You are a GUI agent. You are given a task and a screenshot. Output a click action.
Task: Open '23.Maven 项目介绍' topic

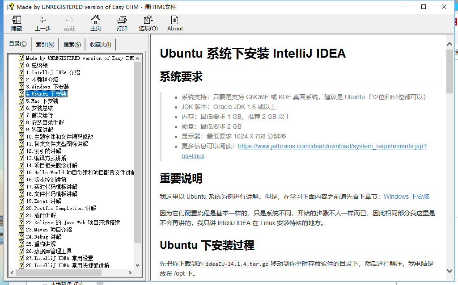pos(49,230)
